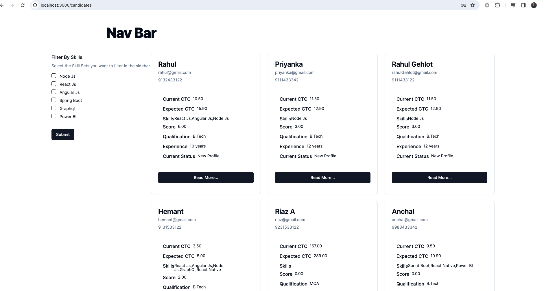Tick the Spring Boot checkbox
The width and height of the screenshot is (544, 291).
click(x=54, y=100)
